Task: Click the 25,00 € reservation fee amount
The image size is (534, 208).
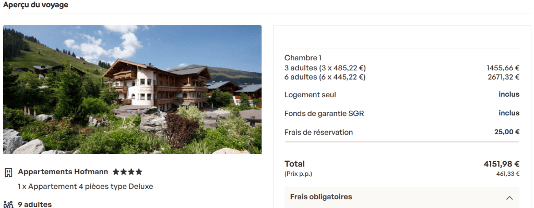Action: (507, 132)
